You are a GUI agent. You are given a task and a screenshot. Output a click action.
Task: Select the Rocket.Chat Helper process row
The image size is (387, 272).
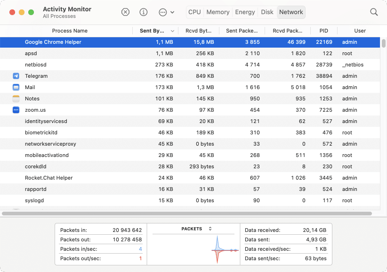(x=190, y=178)
